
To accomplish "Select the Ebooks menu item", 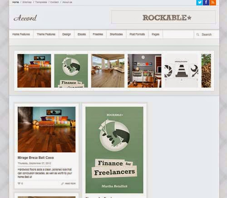I will tap(82, 34).
